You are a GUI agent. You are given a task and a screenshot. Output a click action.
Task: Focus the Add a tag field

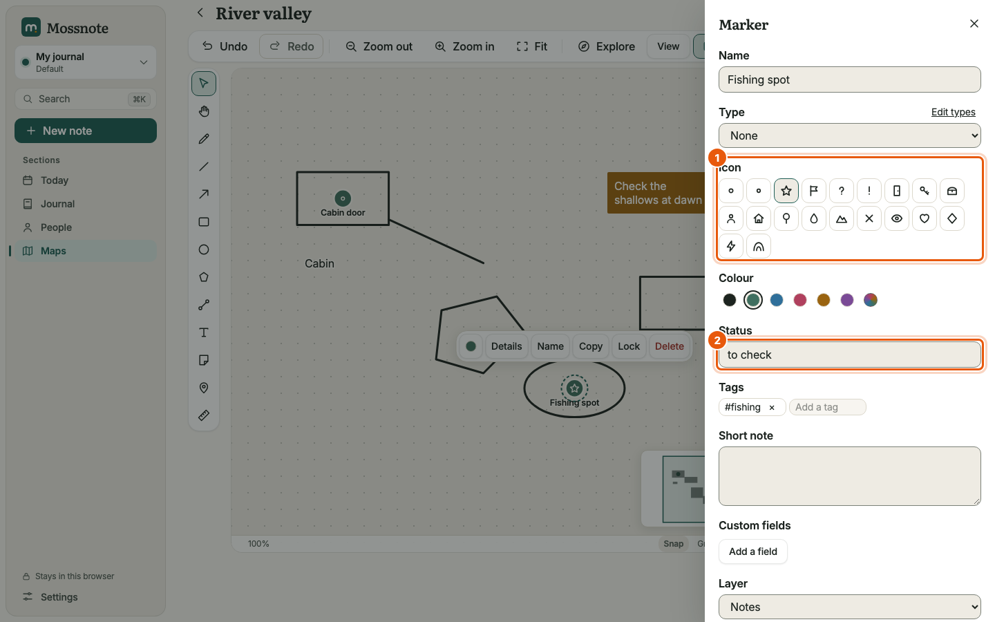click(828, 407)
